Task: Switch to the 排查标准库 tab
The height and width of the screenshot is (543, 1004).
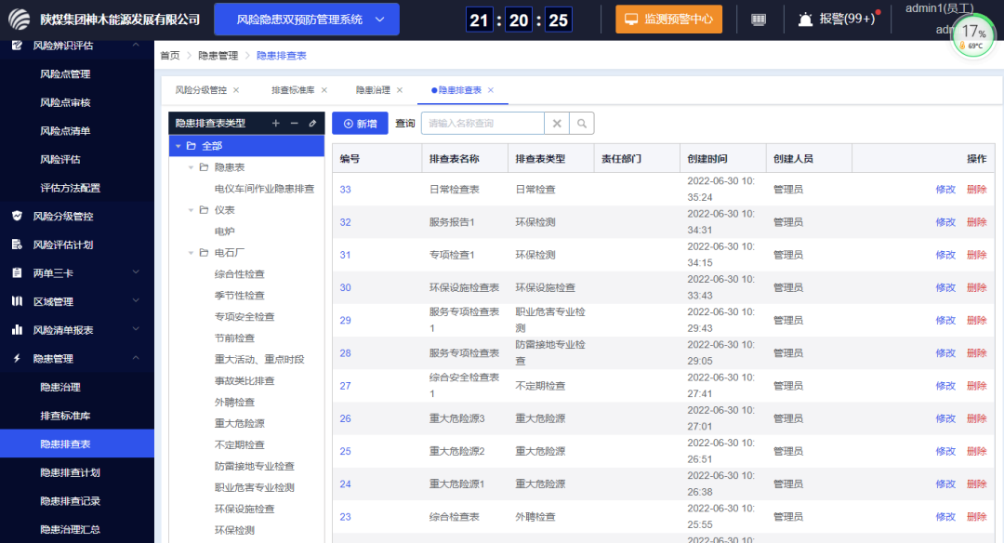Action: coord(293,90)
